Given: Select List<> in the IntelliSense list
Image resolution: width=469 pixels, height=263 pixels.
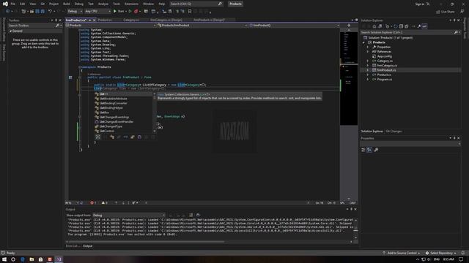Looking at the screenshot, I should 124,94.
